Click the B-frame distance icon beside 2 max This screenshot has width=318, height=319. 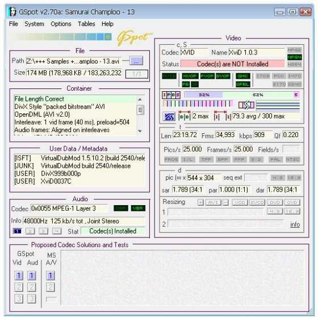click(x=185, y=116)
